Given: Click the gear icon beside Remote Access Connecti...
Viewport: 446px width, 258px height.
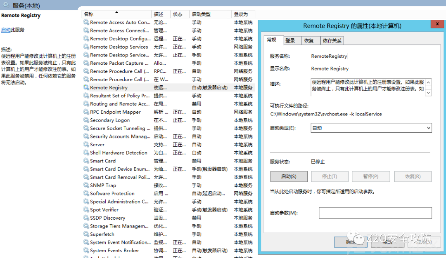Looking at the screenshot, I should 86,30.
